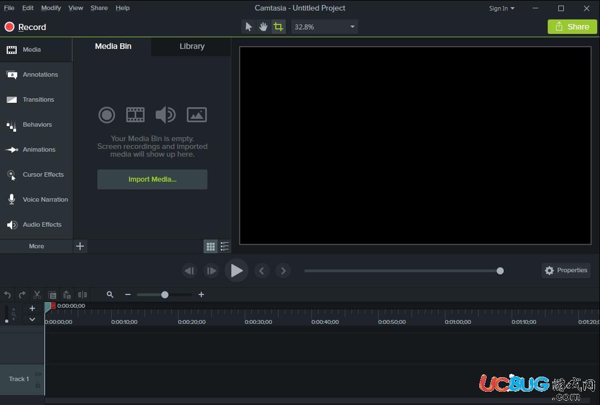The image size is (600, 405).
Task: Click the playhead marker at 0:00:00;00
Action: (x=48, y=306)
